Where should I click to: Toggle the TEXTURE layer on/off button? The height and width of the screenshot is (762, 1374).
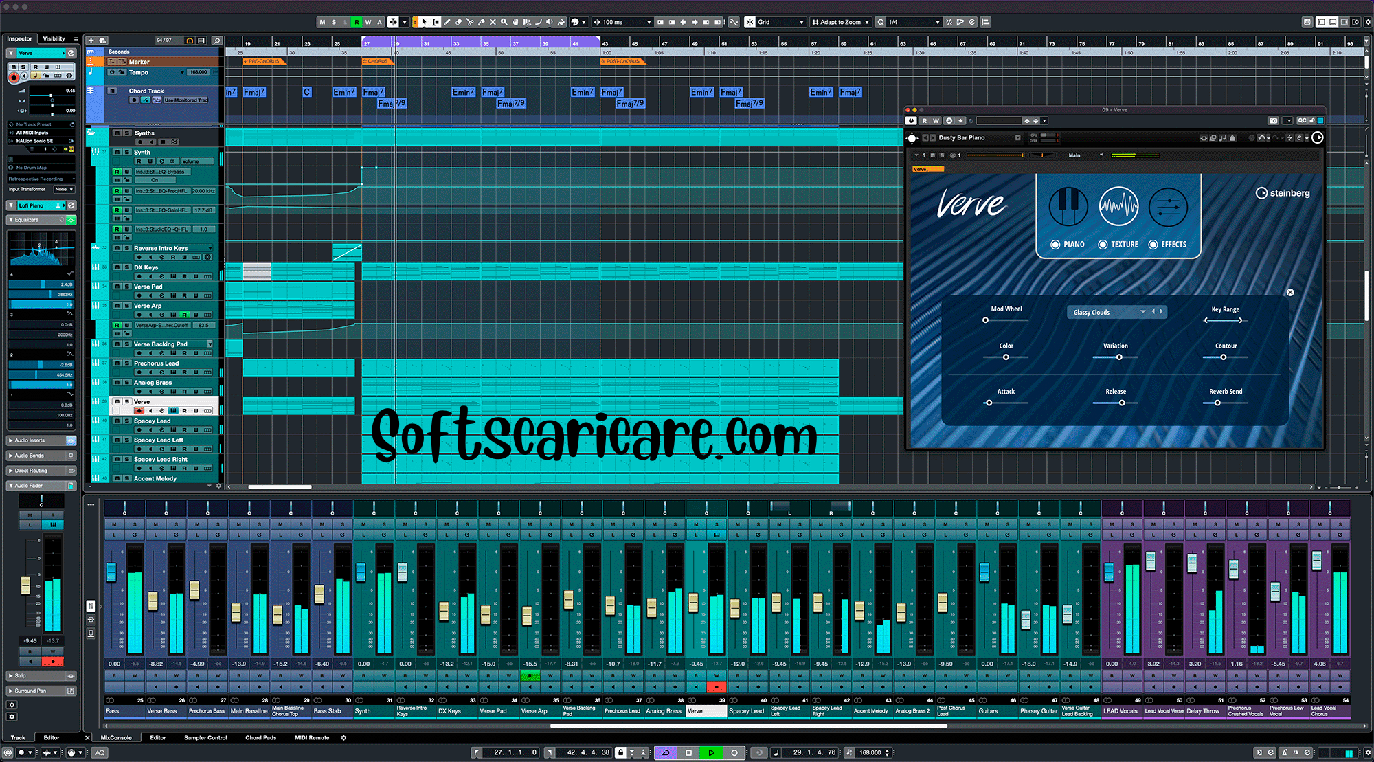tap(1103, 245)
